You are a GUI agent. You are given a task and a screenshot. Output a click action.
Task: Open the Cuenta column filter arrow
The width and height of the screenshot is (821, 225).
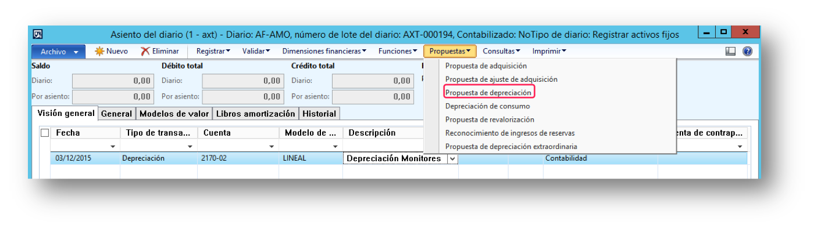[272, 147]
